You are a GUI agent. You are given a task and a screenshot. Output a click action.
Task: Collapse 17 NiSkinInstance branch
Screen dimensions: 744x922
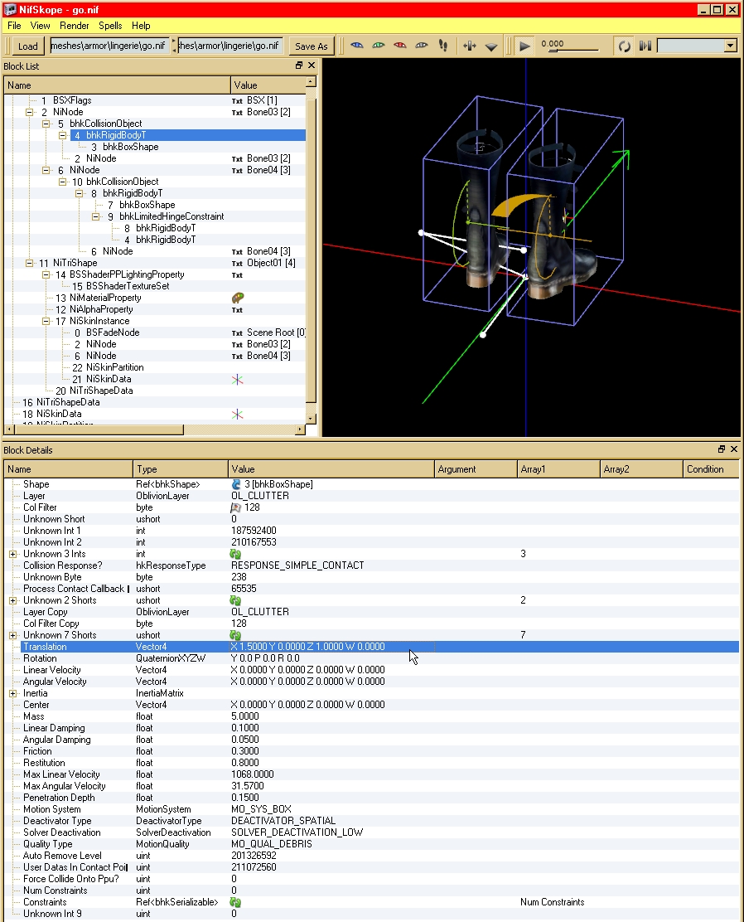[46, 321]
